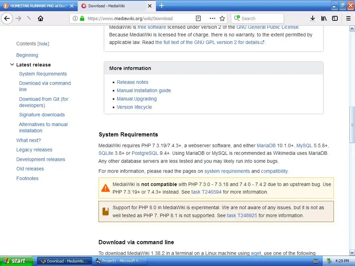This screenshot has width=355, height=266.
Task: Click the on-screen keyboard tray icon
Action: point(315,261)
